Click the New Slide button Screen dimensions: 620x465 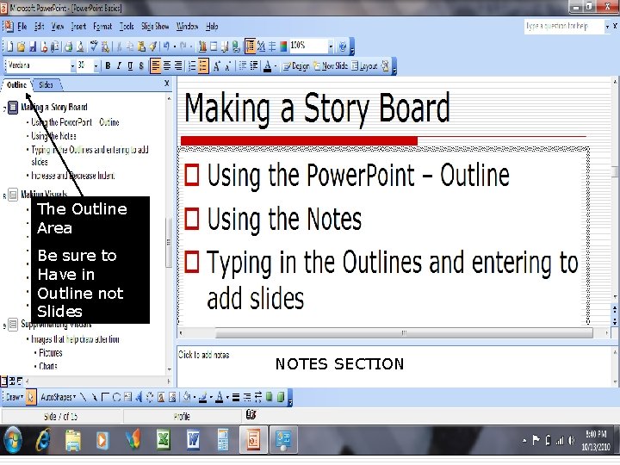pos(331,66)
